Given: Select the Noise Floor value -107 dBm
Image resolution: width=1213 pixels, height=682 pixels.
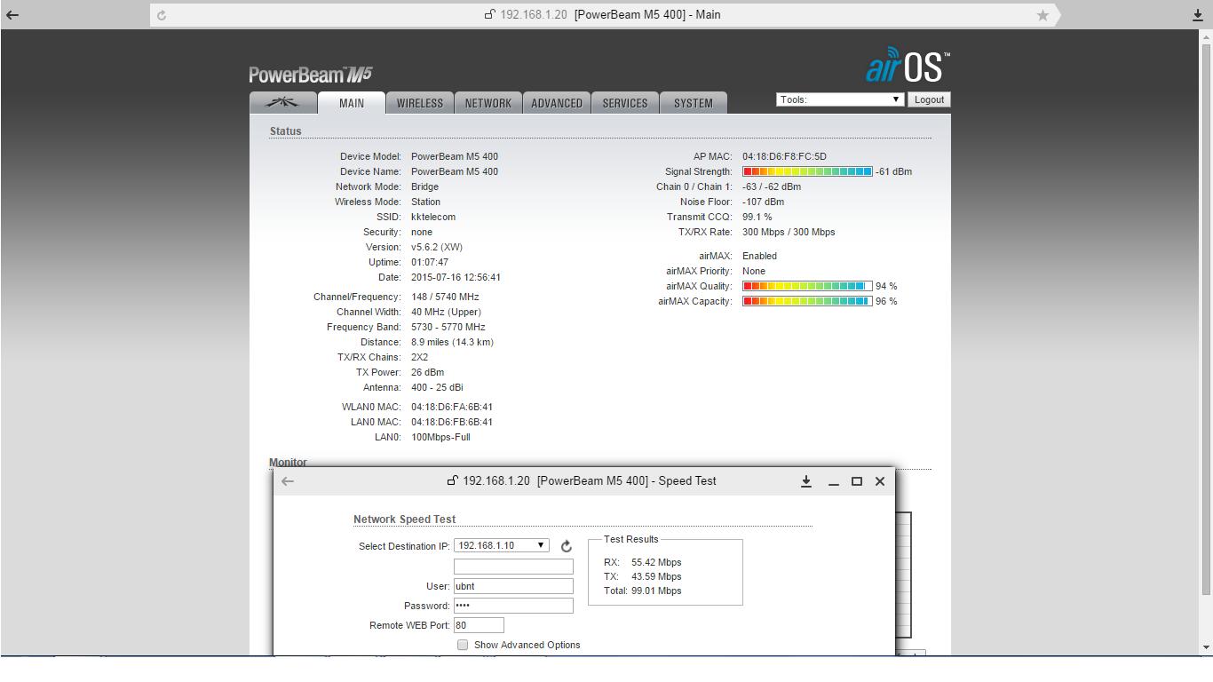Looking at the screenshot, I should tap(763, 202).
